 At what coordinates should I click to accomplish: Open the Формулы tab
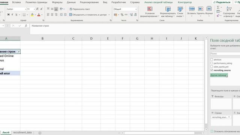(x=57, y=2)
